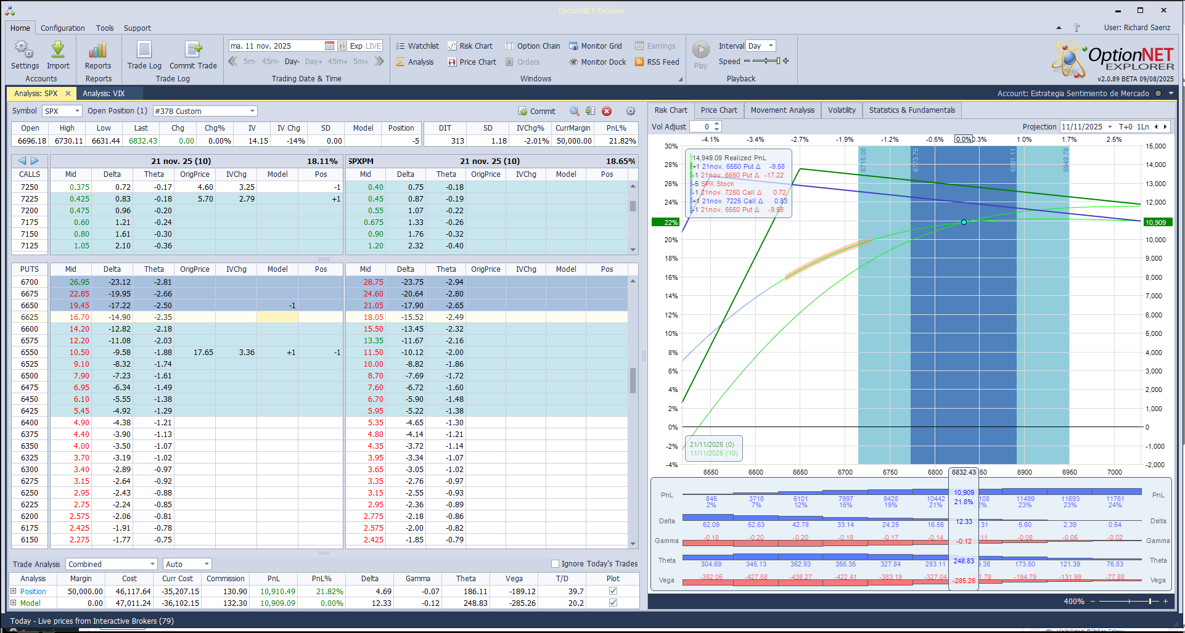1185x633 pixels.
Task: Switch to Statistics & Fundamentals tab
Action: click(x=912, y=110)
